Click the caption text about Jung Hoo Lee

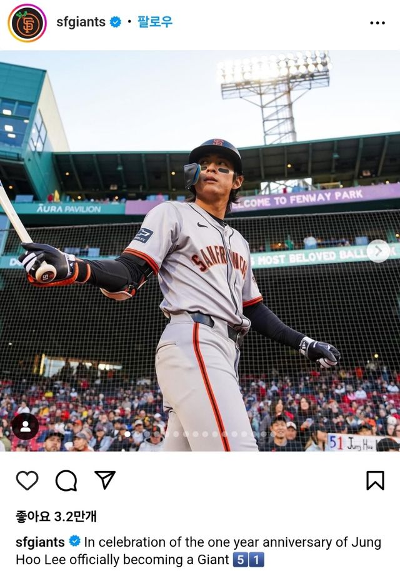click(x=198, y=550)
